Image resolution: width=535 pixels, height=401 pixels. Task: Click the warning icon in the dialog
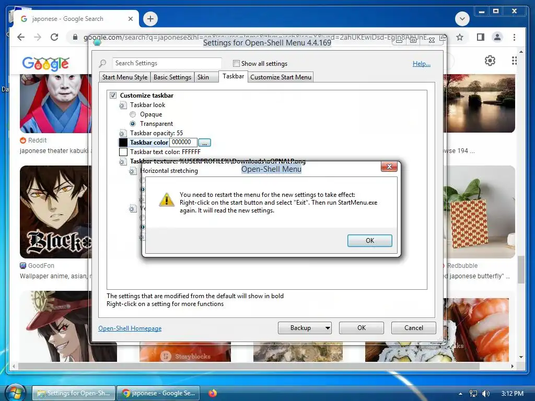167,199
